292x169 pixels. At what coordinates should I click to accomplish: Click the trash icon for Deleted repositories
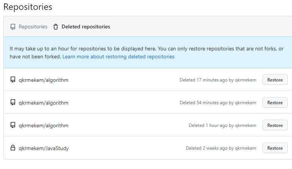point(56,27)
